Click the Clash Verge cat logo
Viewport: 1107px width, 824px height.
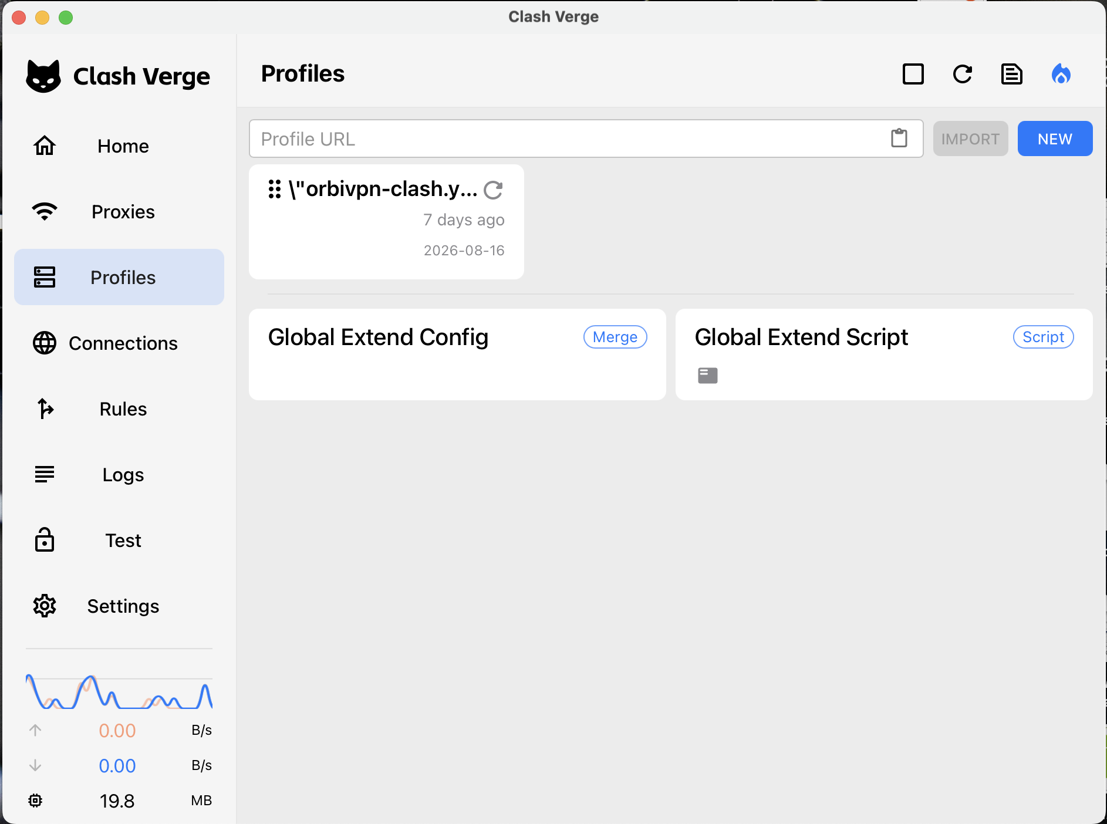(43, 76)
